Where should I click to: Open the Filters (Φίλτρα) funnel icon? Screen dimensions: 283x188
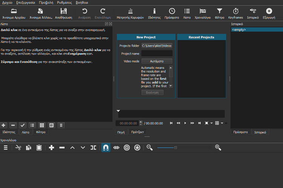219,11
